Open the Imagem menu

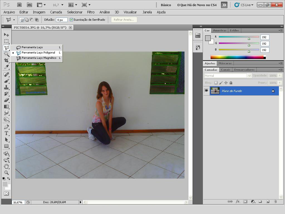pyautogui.click(x=39, y=12)
